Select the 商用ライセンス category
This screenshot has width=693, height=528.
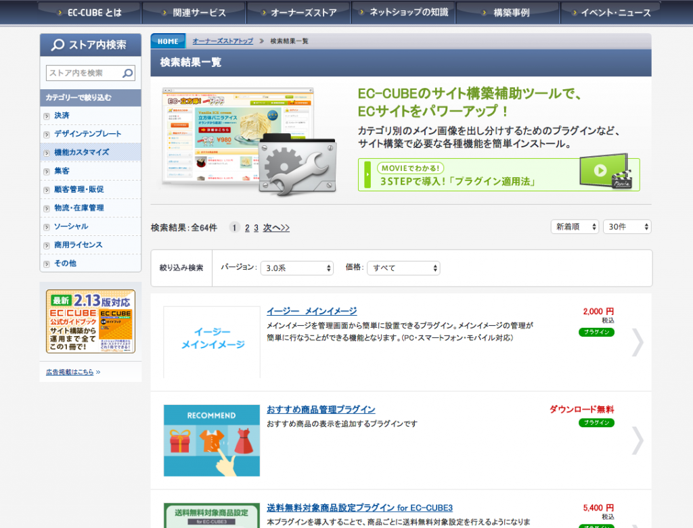point(79,245)
